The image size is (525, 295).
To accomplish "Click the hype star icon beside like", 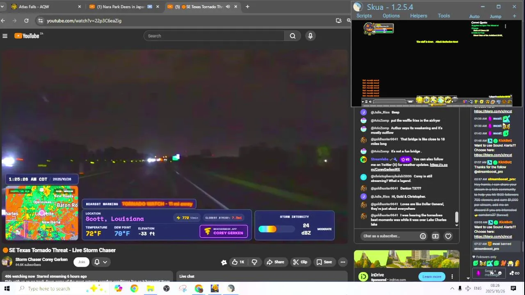I will (224, 262).
